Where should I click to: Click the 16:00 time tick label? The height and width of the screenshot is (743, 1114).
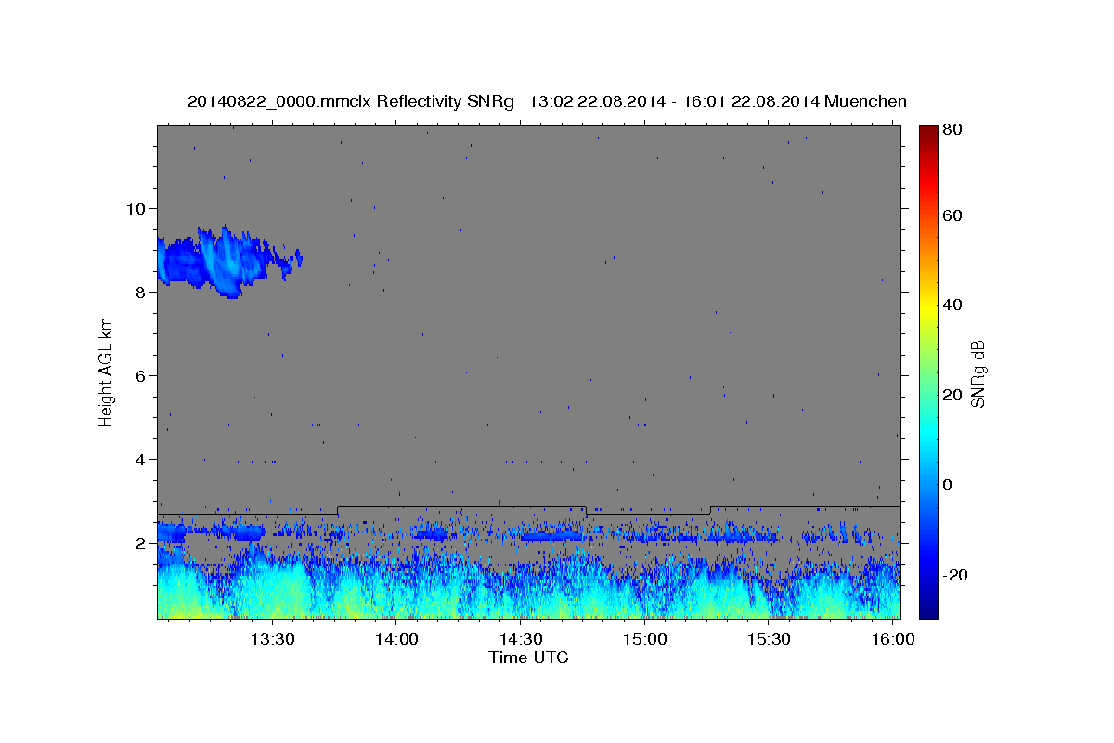tap(892, 639)
